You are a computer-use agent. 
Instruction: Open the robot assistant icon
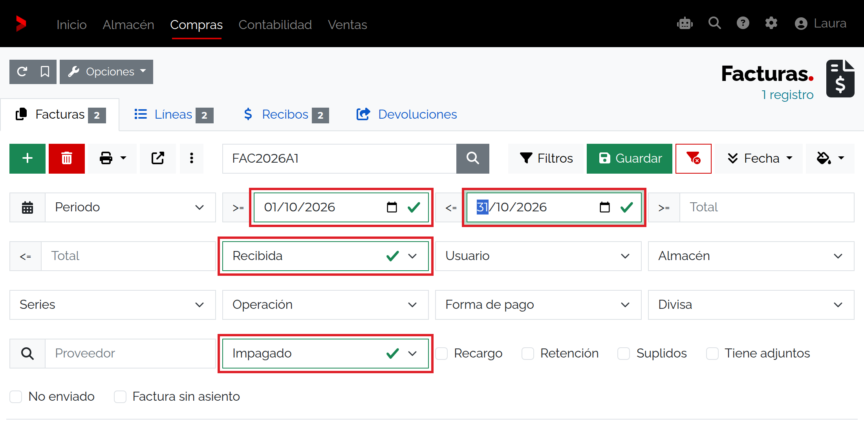coord(685,23)
